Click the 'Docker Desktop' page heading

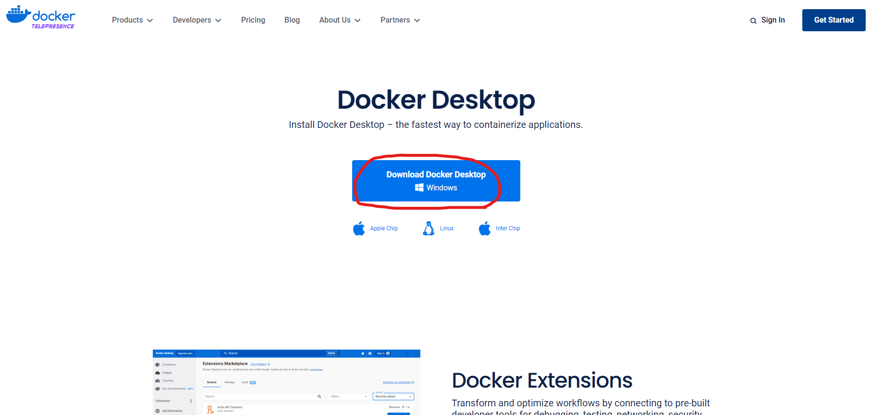coord(436,100)
